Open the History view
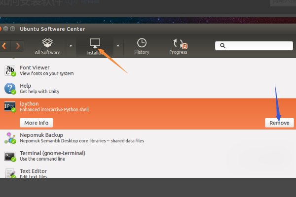This screenshot has height=197, width=296. pyautogui.click(x=142, y=46)
